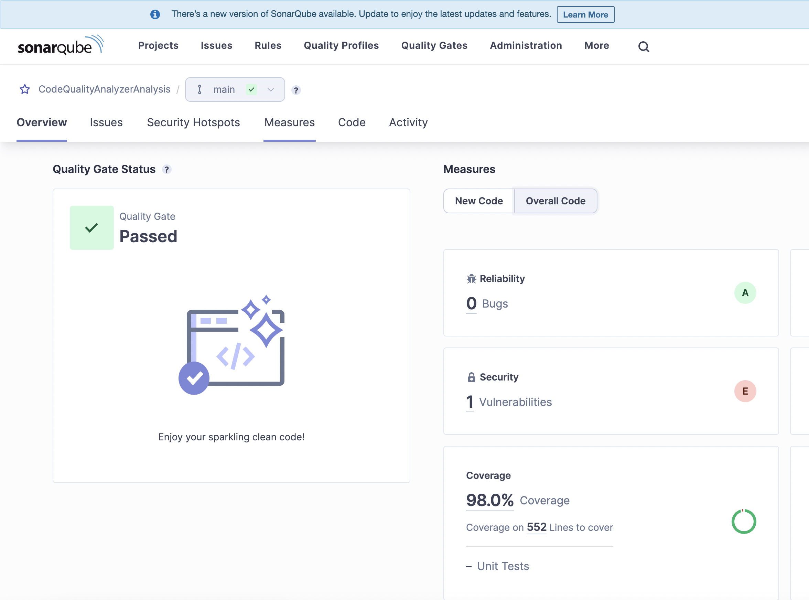Switch measures to Overall Code
Screen dimensions: 809x600
coord(555,201)
